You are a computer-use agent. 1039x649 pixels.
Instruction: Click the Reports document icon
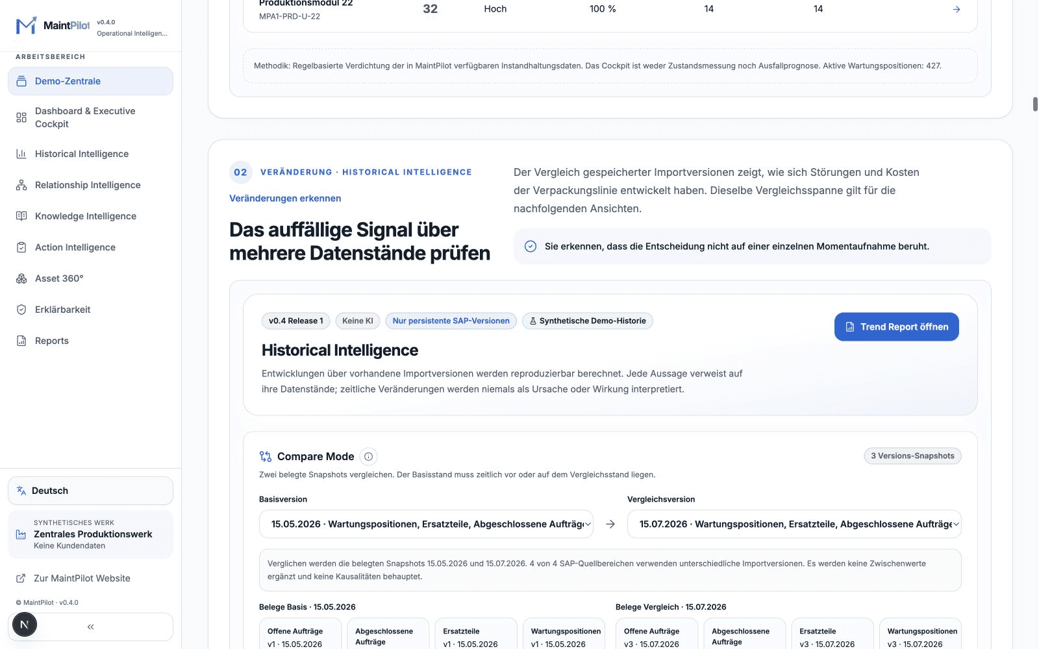(21, 341)
